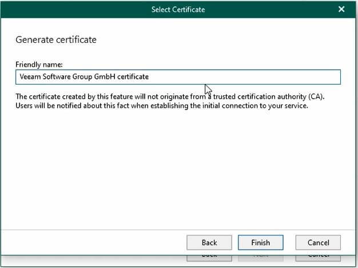Click the Friendly name input field
The height and width of the screenshot is (268, 358).
178,77
